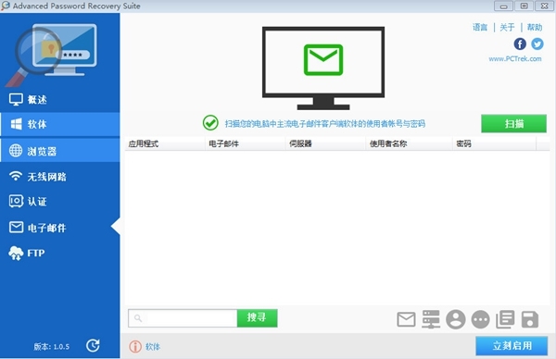Click the envelope icon in bottom toolbar

[406, 319]
